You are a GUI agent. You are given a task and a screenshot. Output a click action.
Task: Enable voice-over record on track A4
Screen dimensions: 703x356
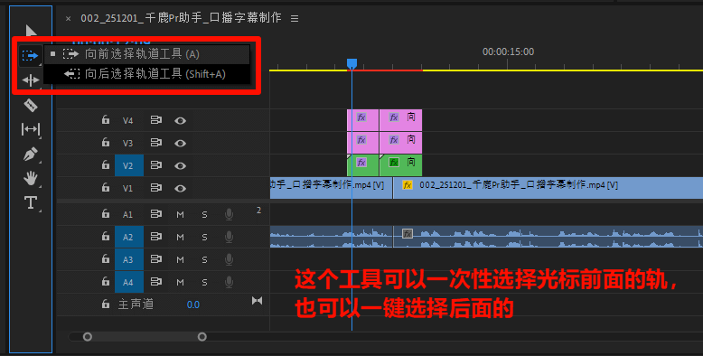pos(229,282)
